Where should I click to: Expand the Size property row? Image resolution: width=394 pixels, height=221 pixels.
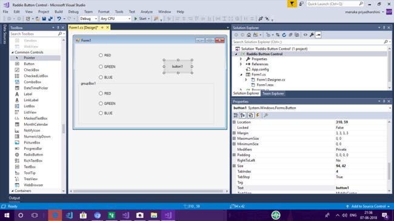[234, 166]
